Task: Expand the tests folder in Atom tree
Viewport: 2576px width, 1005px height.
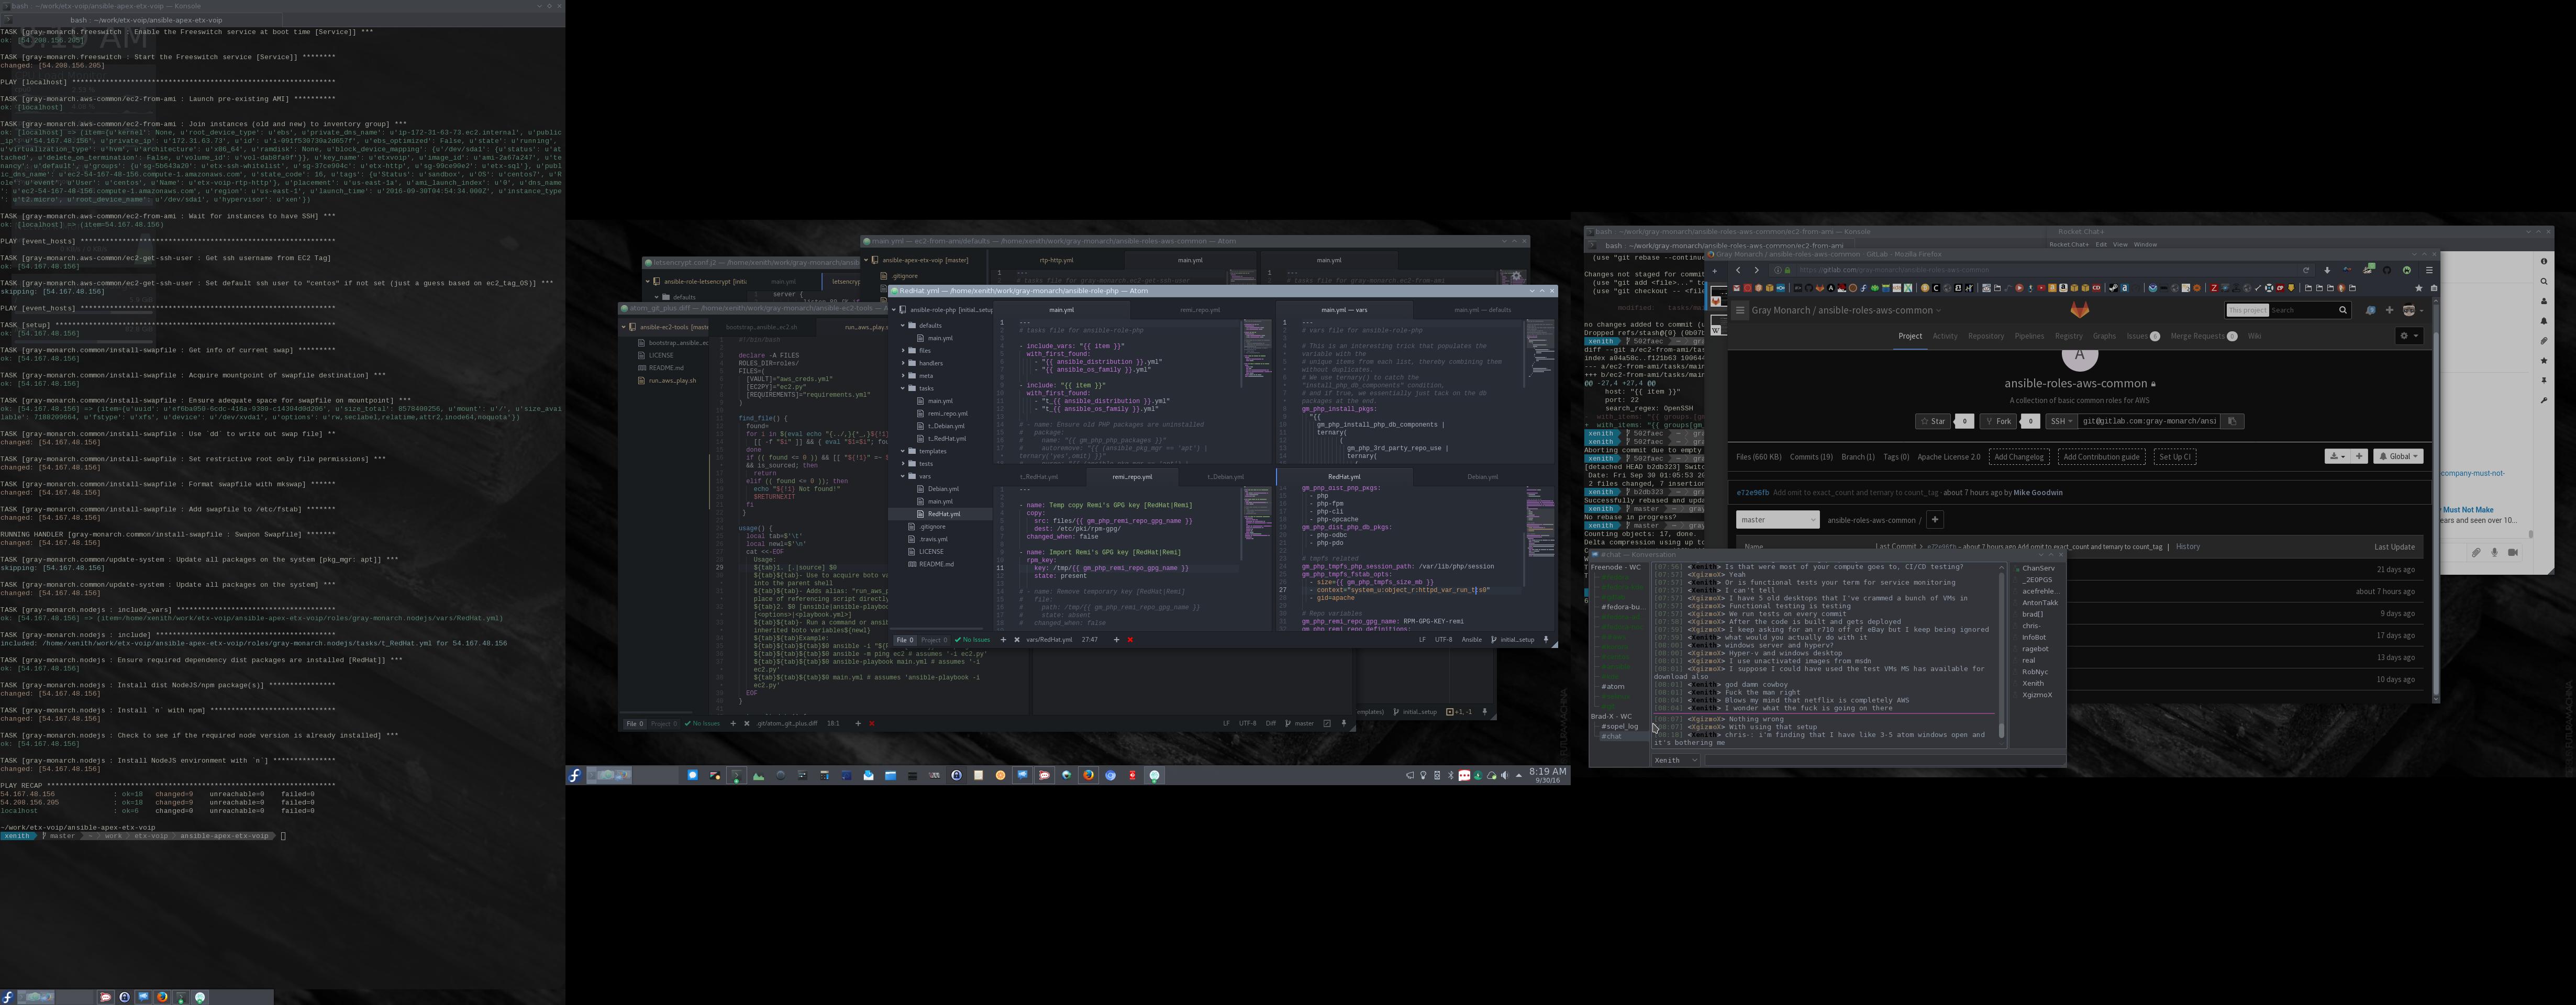Action: [904, 463]
